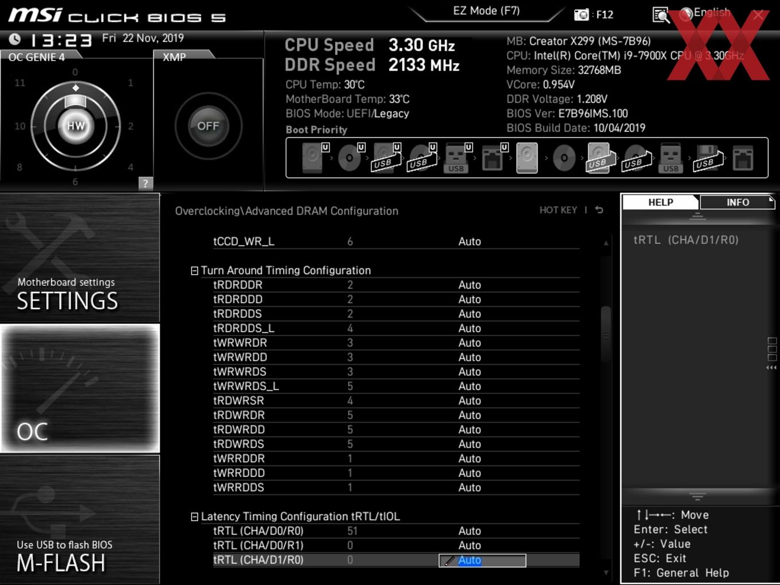Switch to the HELP tab
The height and width of the screenshot is (585, 780).
661,202
